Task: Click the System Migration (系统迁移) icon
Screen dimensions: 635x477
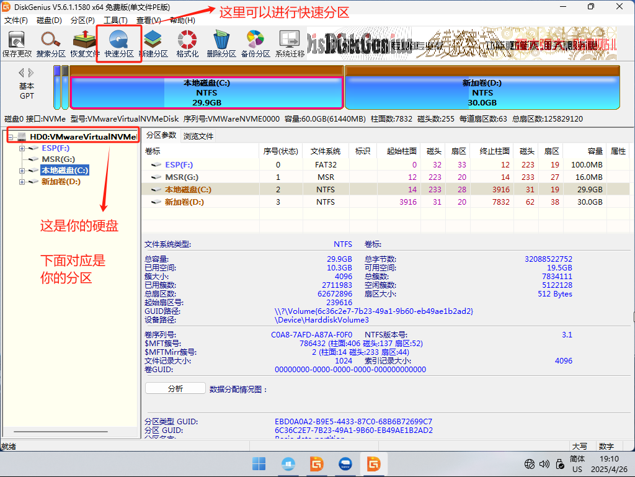Action: 290,44
